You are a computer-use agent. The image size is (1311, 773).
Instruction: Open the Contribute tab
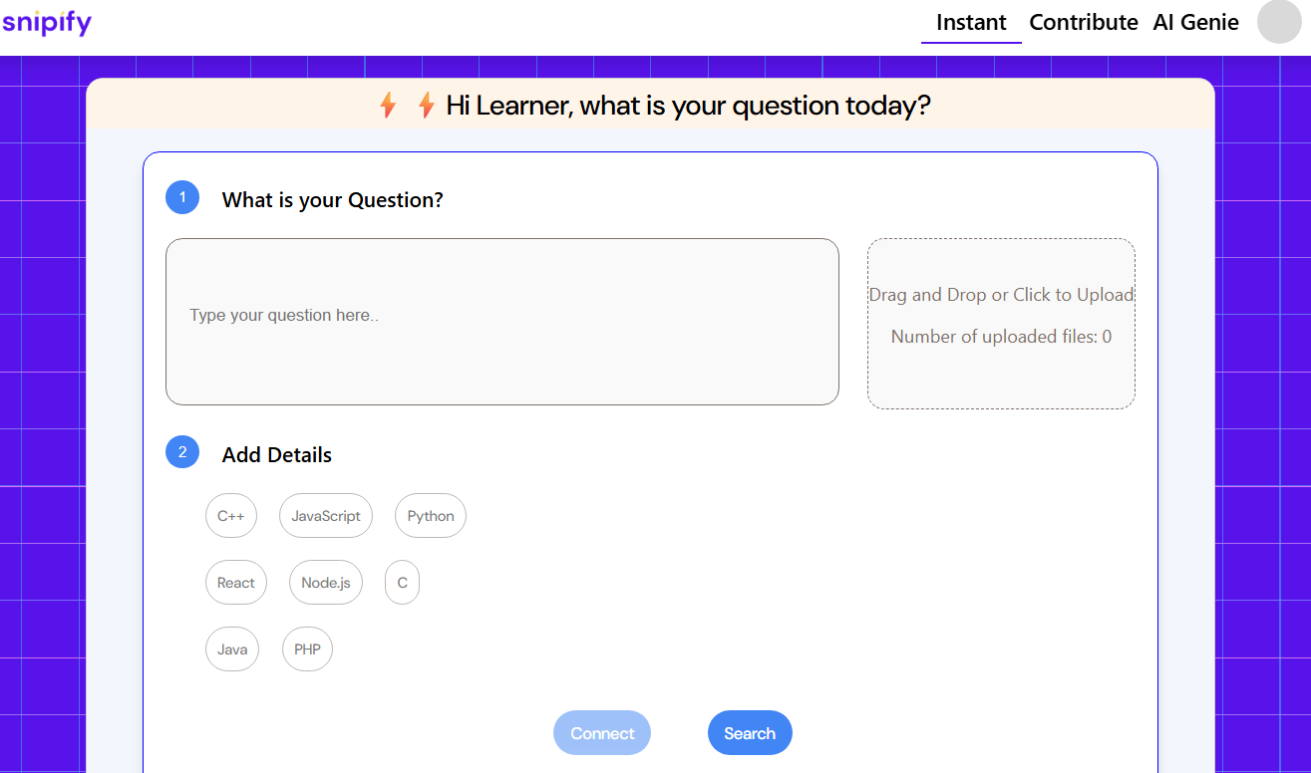1083,22
